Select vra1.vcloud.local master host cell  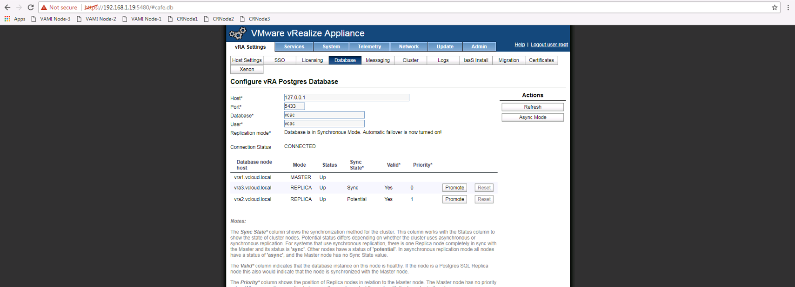click(253, 177)
